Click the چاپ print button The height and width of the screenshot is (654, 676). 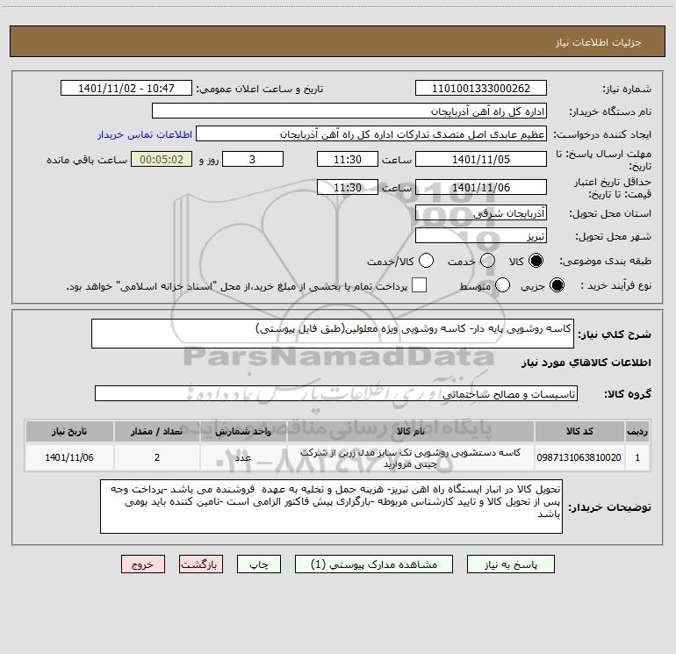click(x=259, y=564)
